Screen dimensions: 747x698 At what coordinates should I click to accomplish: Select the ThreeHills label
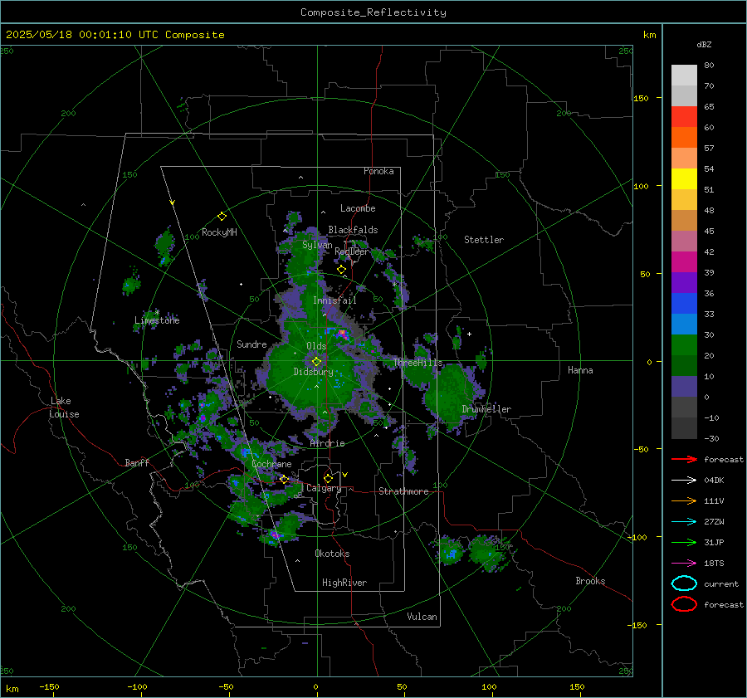417,363
